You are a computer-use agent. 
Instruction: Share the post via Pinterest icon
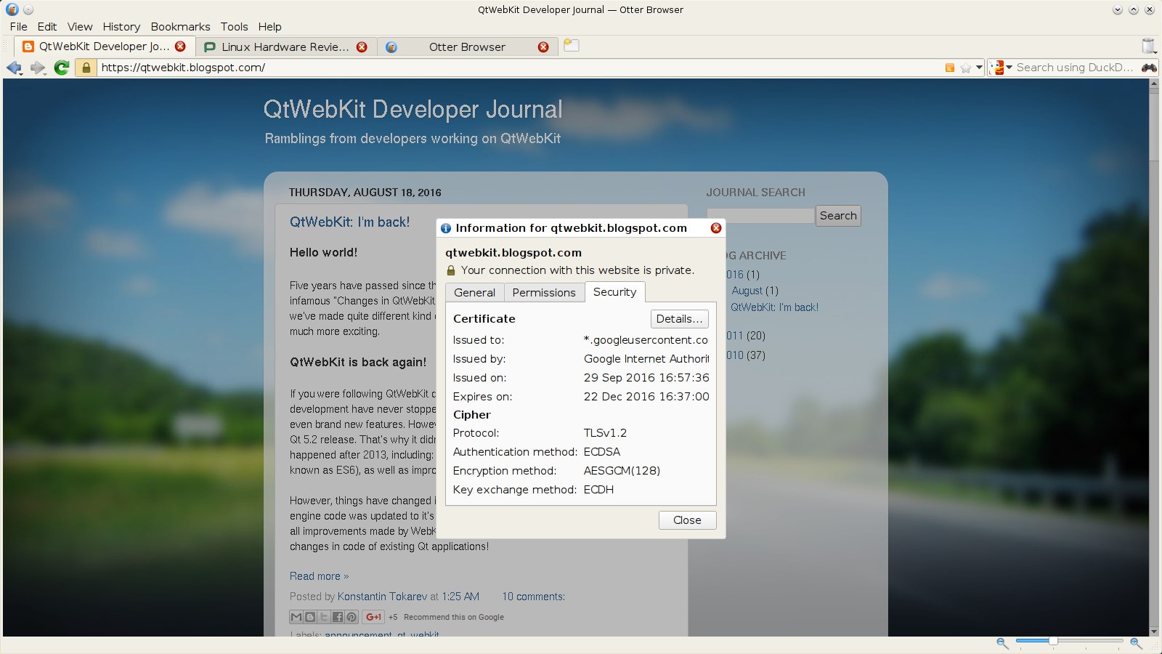(x=352, y=617)
